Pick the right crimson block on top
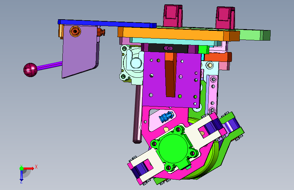The width and height of the screenshot is (294, 190). pos(225,18)
